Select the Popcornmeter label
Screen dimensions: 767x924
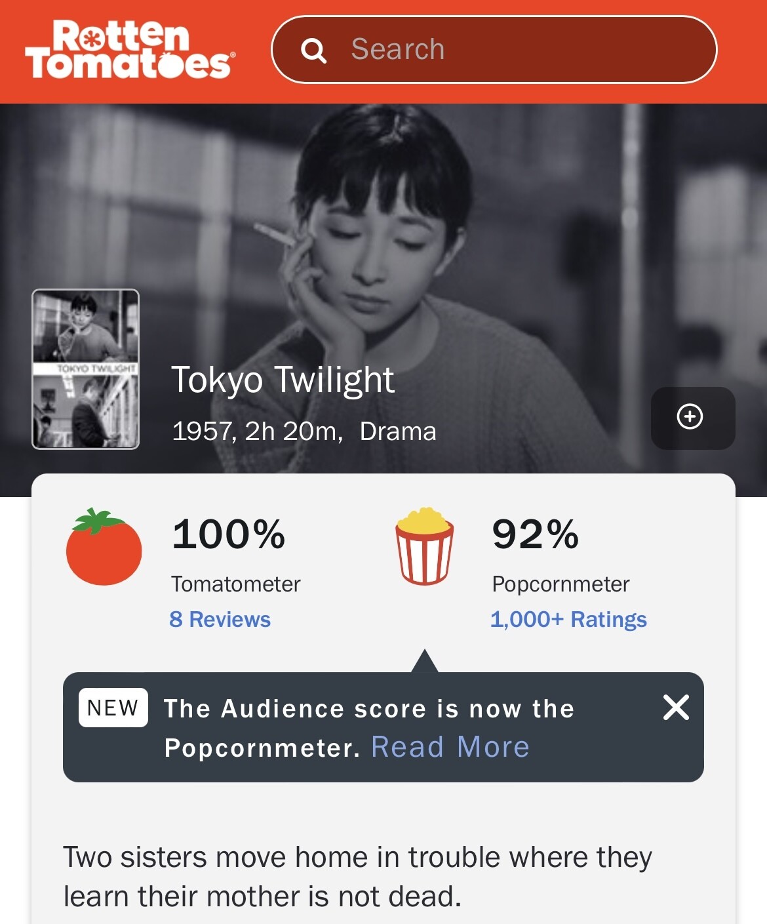[560, 584]
